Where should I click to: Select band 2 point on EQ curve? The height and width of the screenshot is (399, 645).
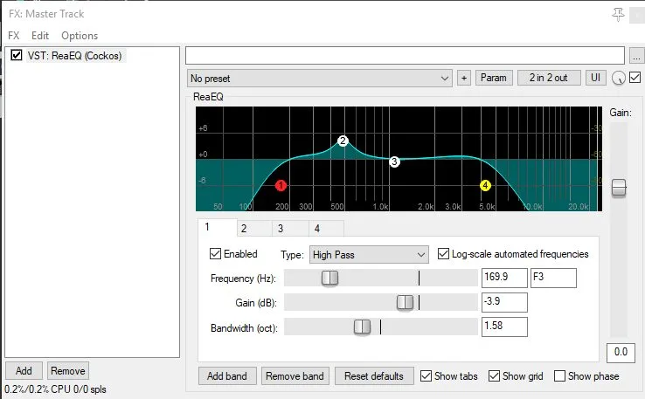(x=343, y=141)
